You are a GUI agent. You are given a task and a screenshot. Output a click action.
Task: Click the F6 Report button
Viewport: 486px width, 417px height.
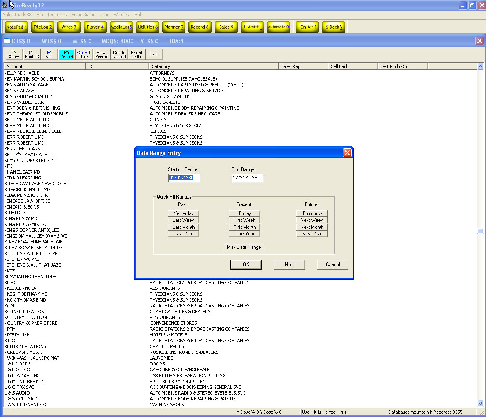pyautogui.click(x=67, y=54)
